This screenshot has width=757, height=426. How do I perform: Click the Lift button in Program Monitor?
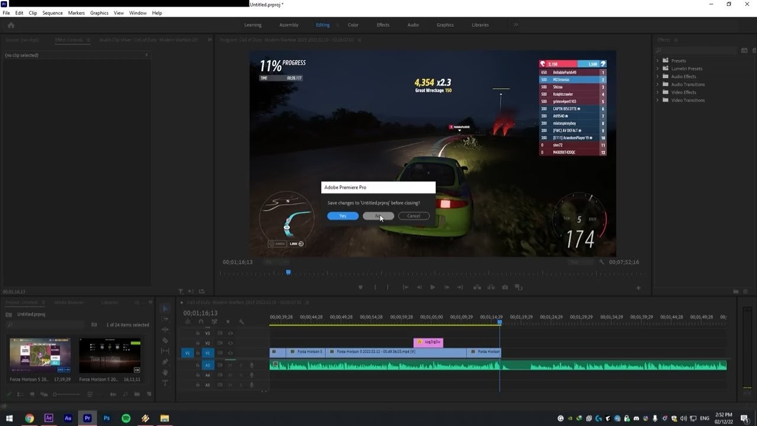tap(476, 287)
